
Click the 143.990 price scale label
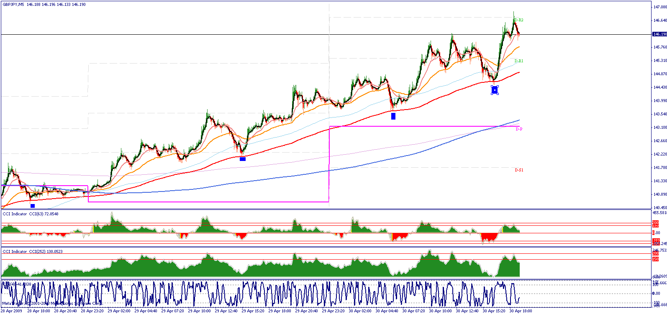660,101
